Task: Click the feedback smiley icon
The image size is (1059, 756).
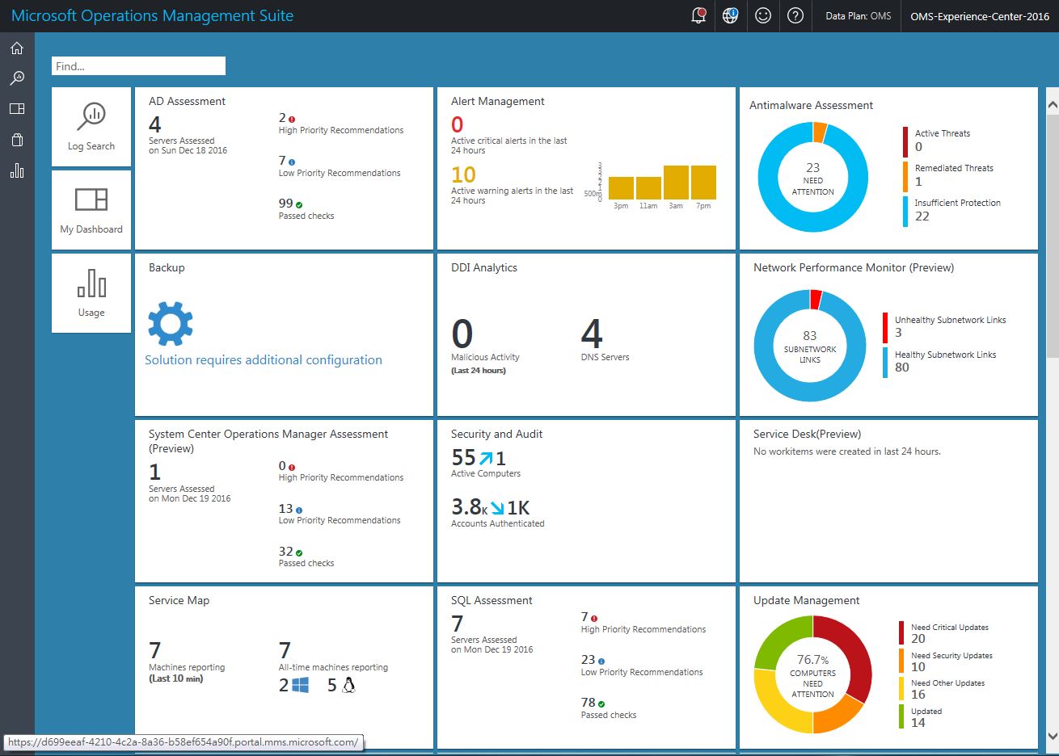Action: tap(763, 15)
